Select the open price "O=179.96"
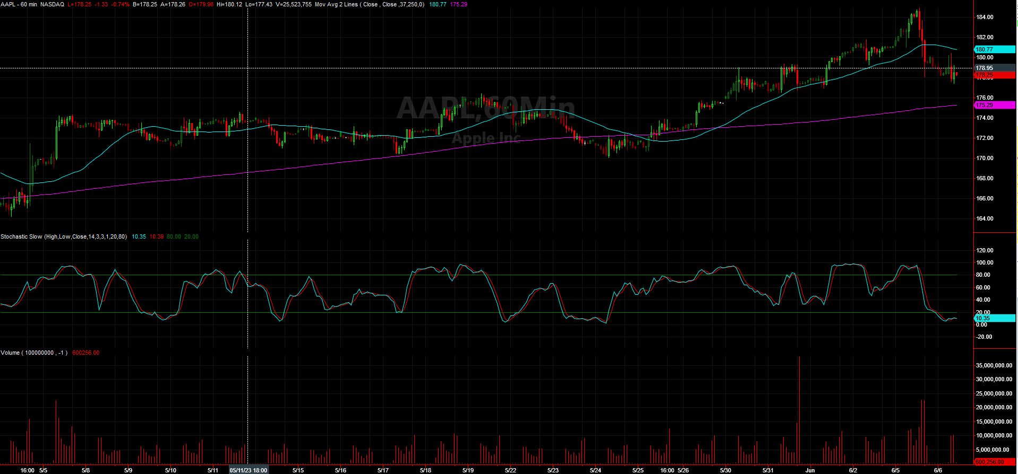1018x474 pixels. pyautogui.click(x=201, y=4)
